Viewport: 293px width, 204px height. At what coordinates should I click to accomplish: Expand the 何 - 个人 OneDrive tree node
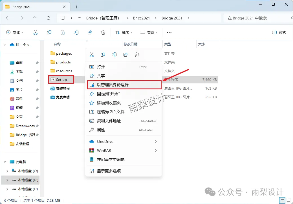[x=5, y=45]
